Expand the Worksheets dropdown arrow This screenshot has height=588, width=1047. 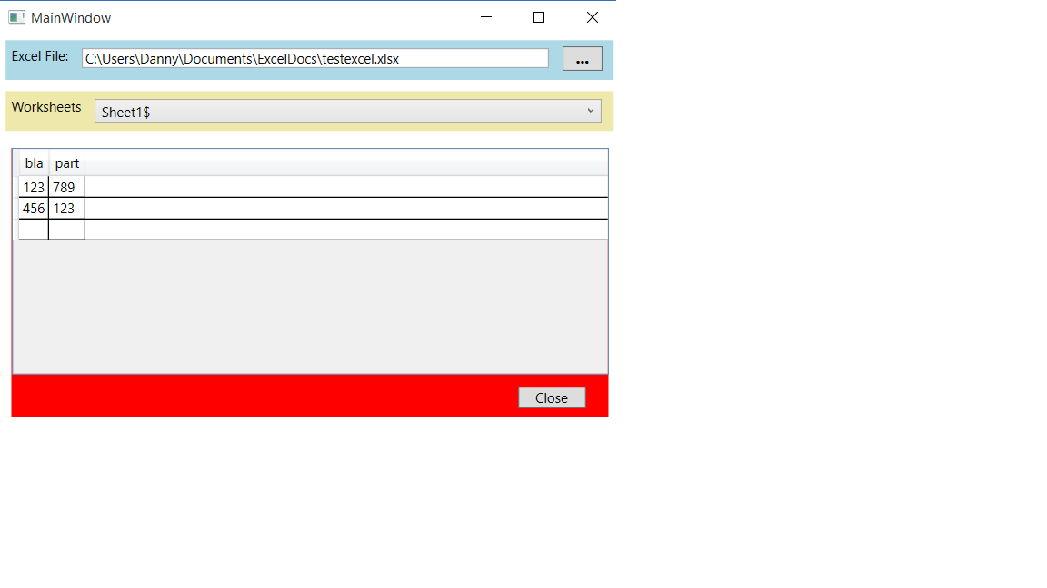coord(590,111)
